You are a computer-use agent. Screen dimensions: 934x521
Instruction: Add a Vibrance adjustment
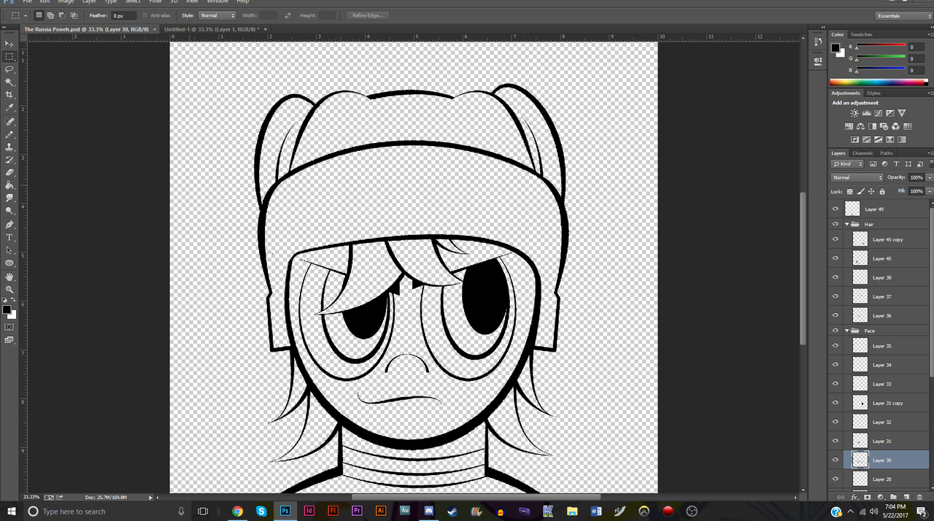pos(902,113)
